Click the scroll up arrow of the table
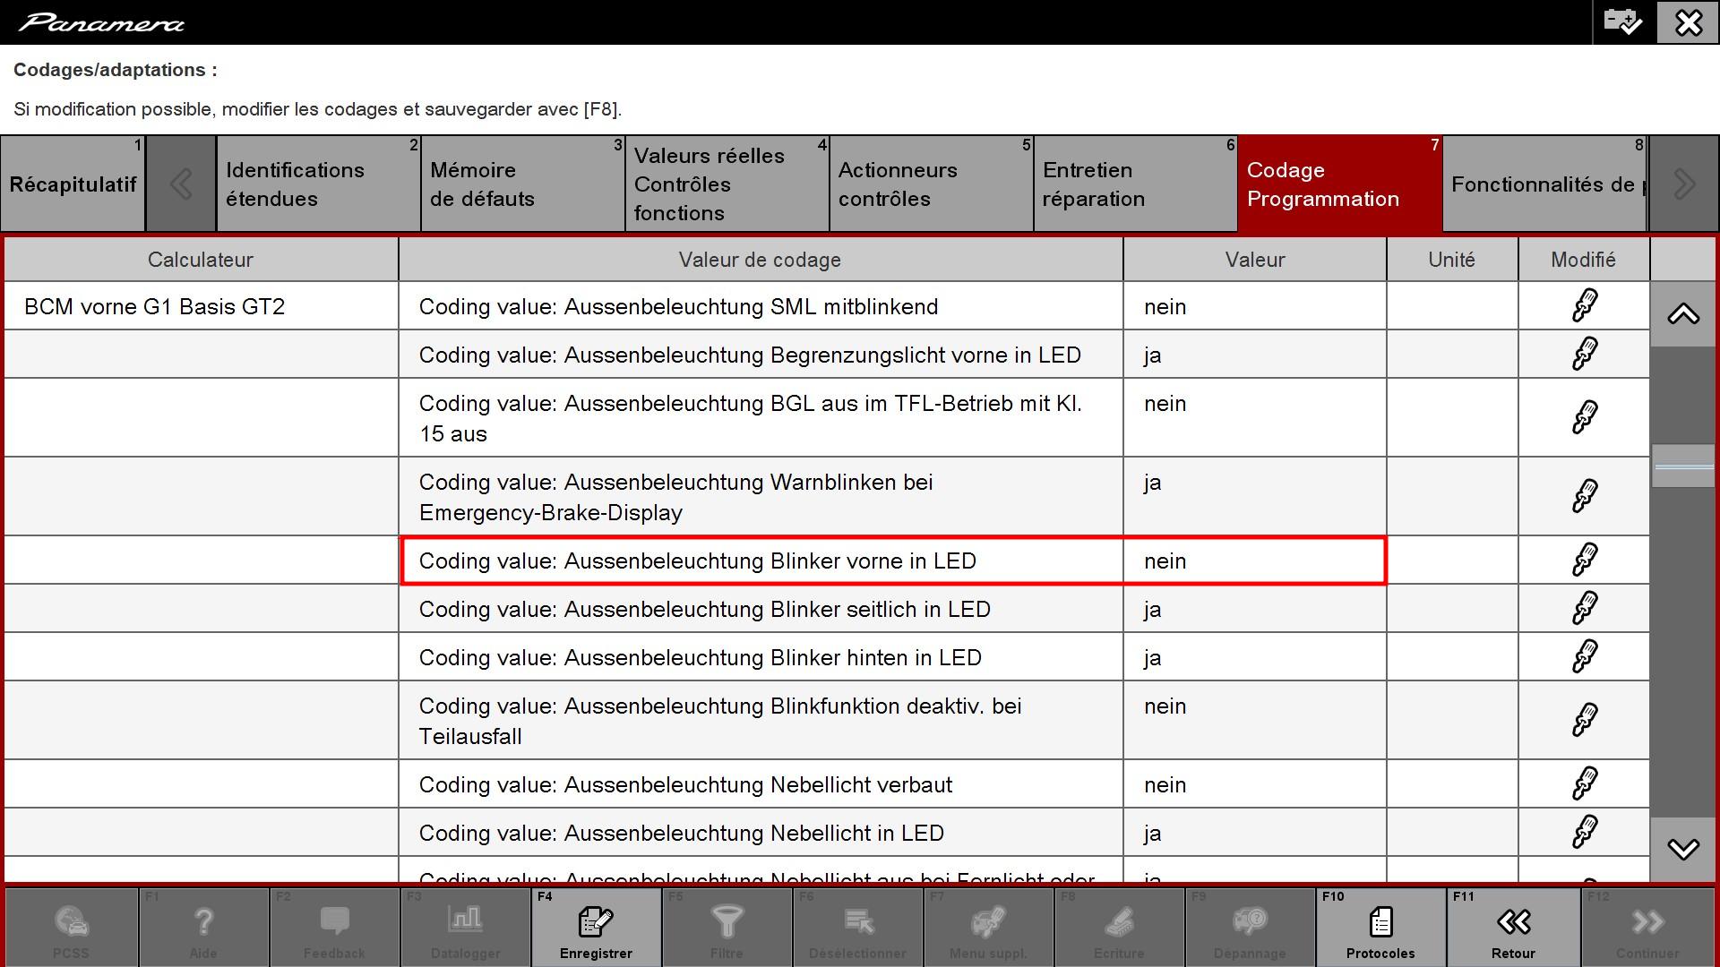 1683,314
